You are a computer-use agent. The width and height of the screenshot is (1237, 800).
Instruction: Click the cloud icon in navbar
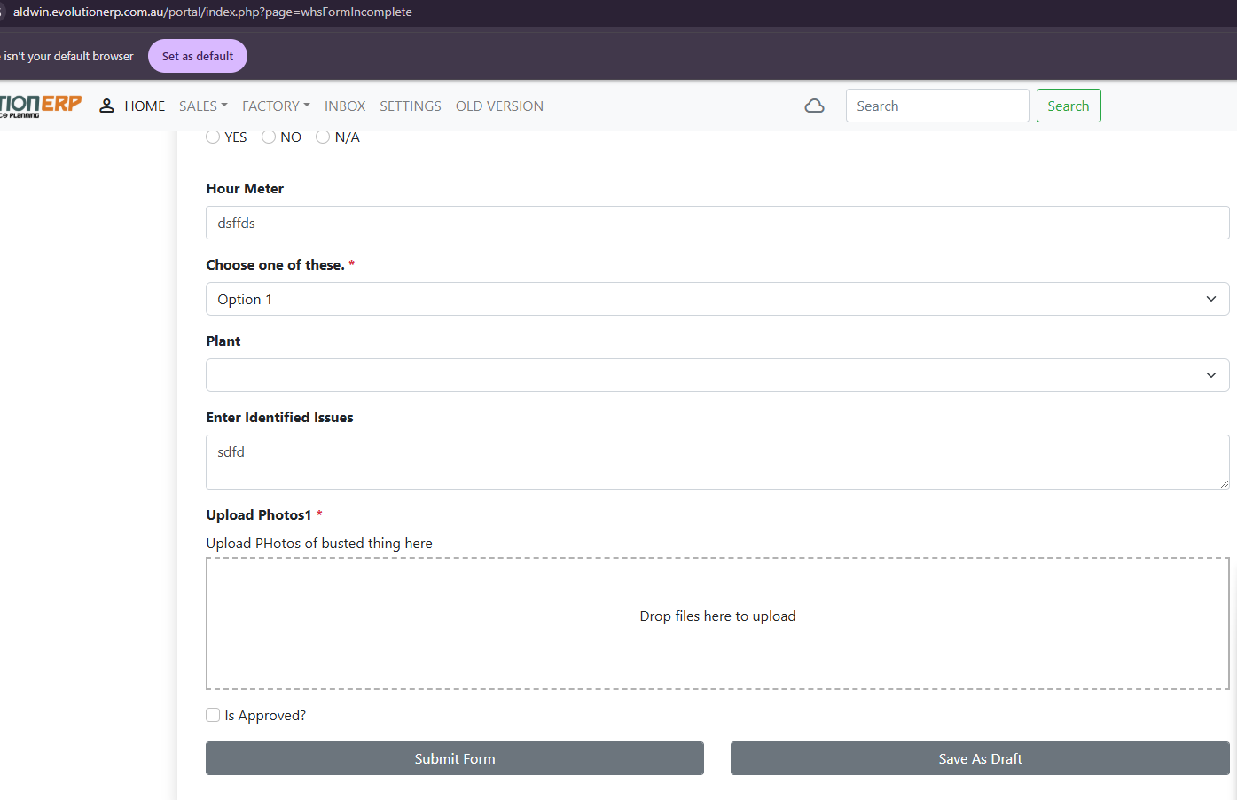tap(814, 106)
